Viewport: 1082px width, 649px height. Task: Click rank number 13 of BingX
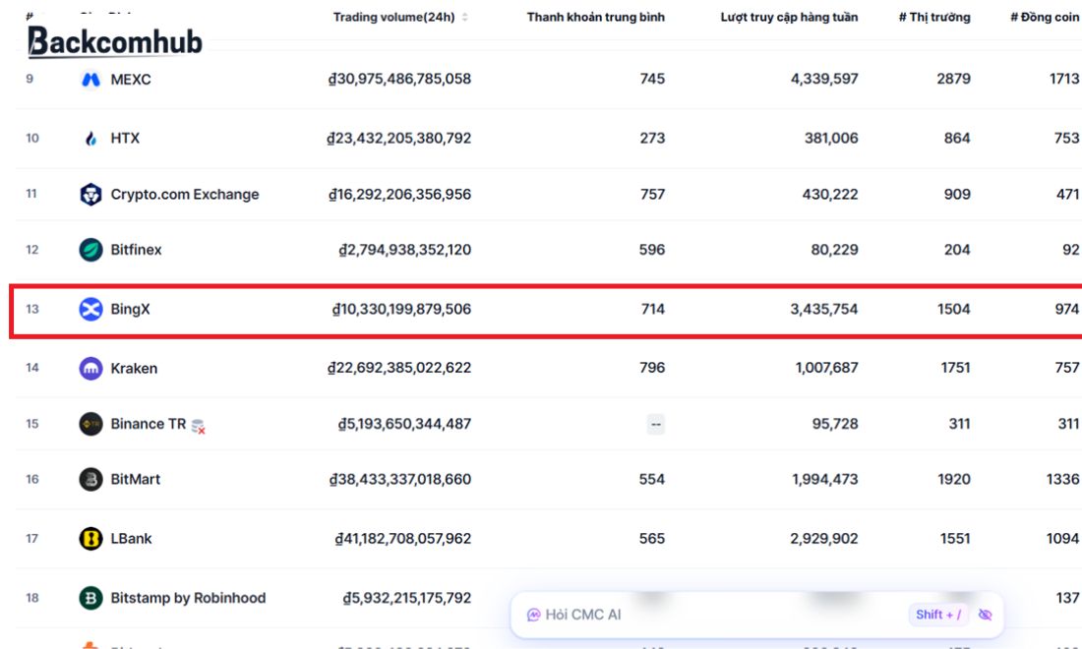[32, 309]
